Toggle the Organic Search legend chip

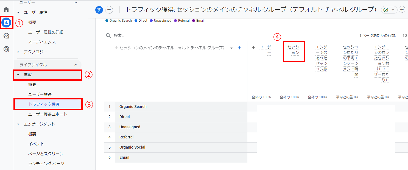click(x=118, y=20)
